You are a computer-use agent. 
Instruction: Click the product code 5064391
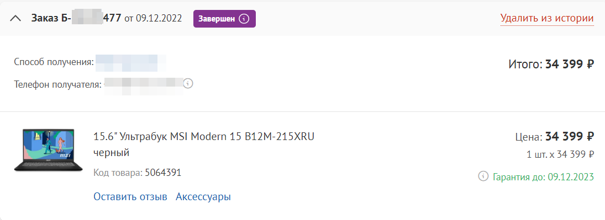click(x=163, y=173)
